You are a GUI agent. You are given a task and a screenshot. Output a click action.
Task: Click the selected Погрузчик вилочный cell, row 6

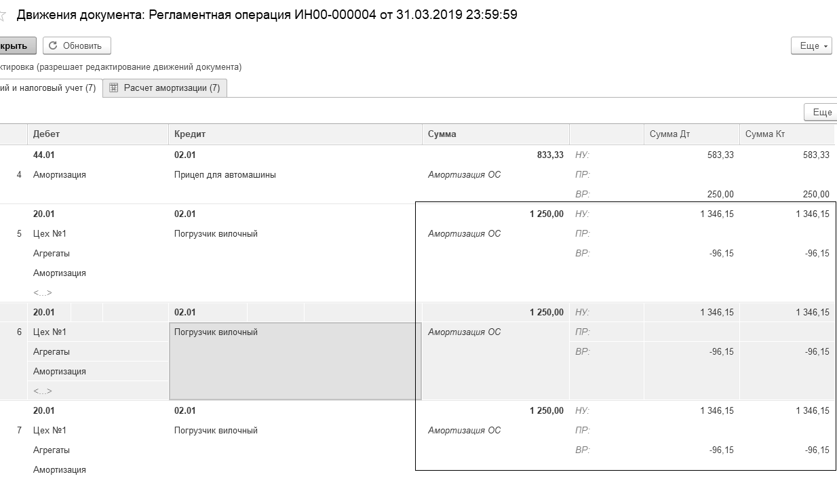coord(294,361)
